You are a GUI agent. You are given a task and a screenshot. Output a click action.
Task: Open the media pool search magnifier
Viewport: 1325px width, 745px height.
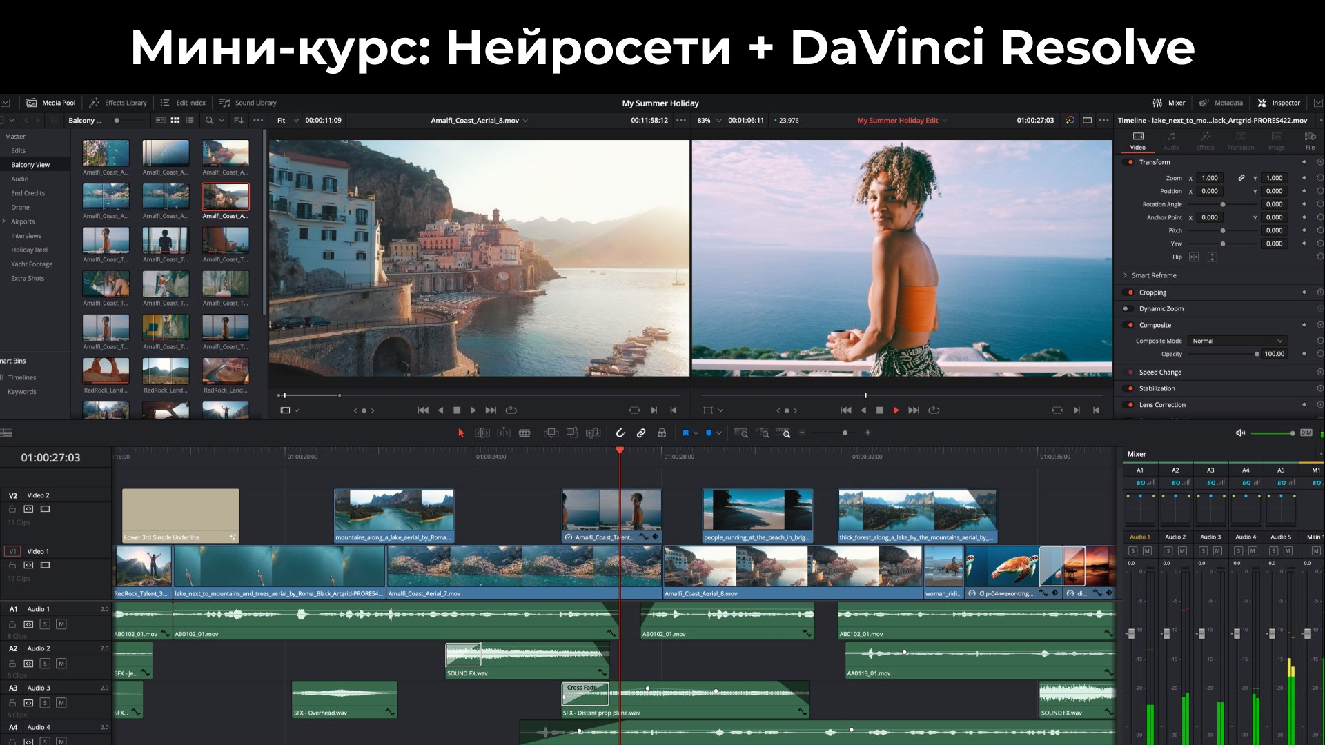coord(209,121)
